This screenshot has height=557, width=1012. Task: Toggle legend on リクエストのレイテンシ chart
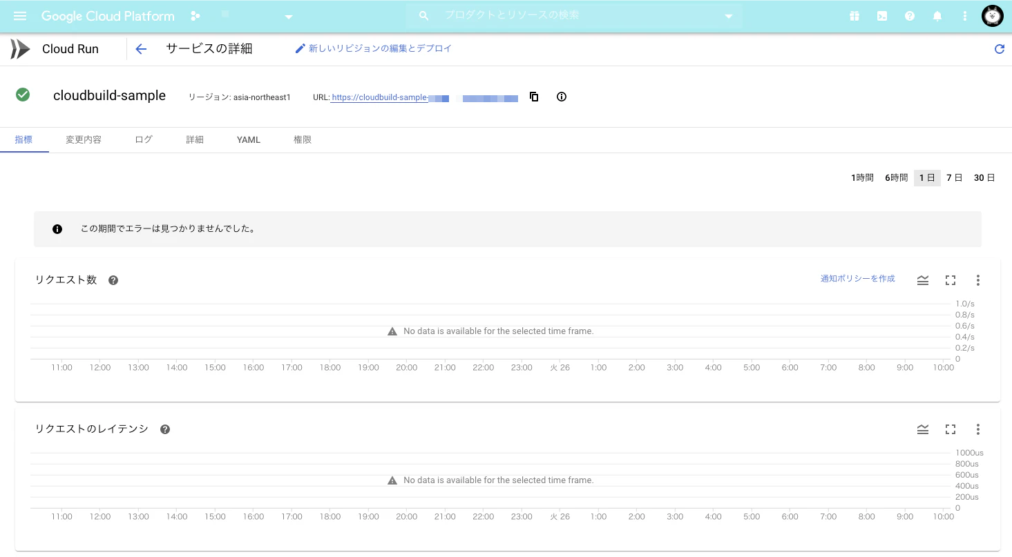point(923,429)
